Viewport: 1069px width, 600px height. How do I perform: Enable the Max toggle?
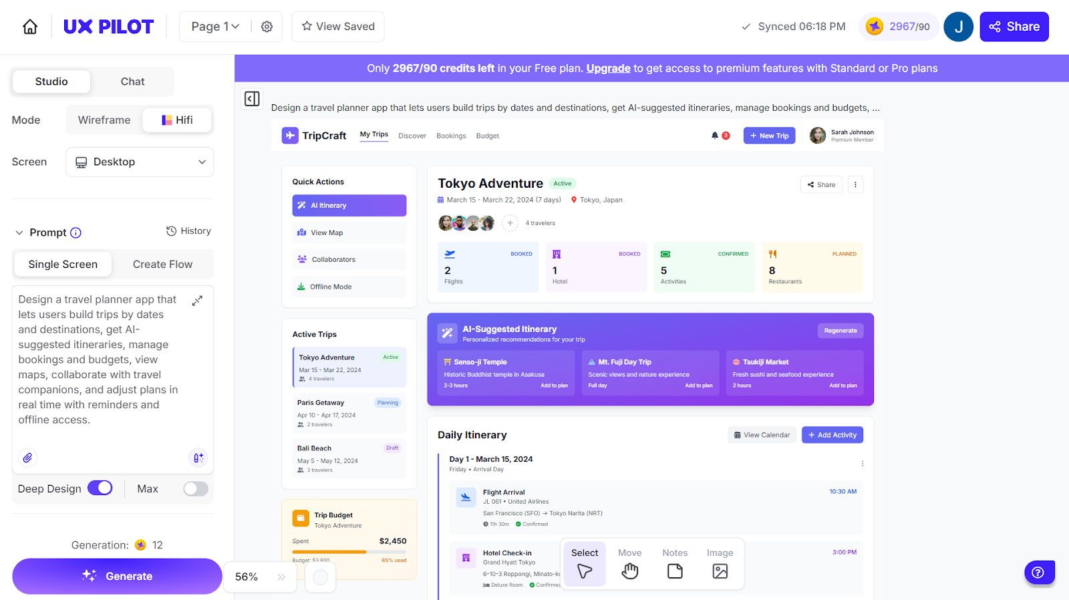196,489
